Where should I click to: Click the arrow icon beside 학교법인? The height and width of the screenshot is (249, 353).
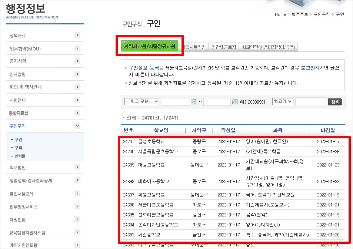[77, 167]
